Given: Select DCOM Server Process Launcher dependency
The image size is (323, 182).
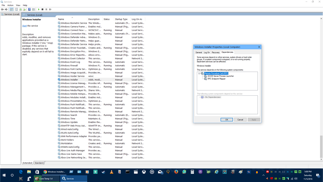Looking at the screenshot, I should [x=220, y=76].
